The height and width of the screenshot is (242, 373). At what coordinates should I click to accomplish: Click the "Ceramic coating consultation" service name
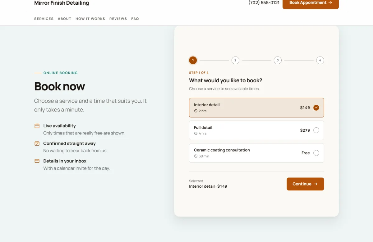[222, 150]
